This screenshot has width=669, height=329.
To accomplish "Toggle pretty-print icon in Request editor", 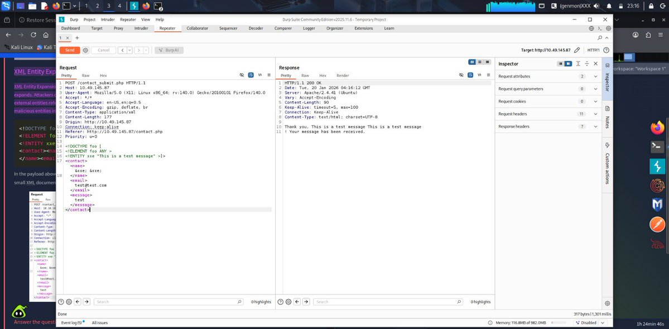I will click(251, 75).
